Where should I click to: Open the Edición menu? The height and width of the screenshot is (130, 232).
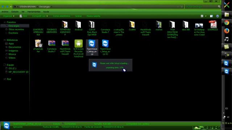[x=15, y=12]
